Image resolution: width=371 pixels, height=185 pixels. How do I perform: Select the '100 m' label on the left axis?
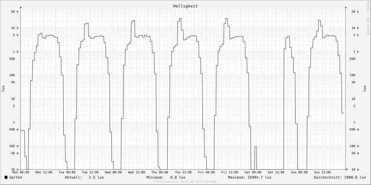tap(14, 146)
